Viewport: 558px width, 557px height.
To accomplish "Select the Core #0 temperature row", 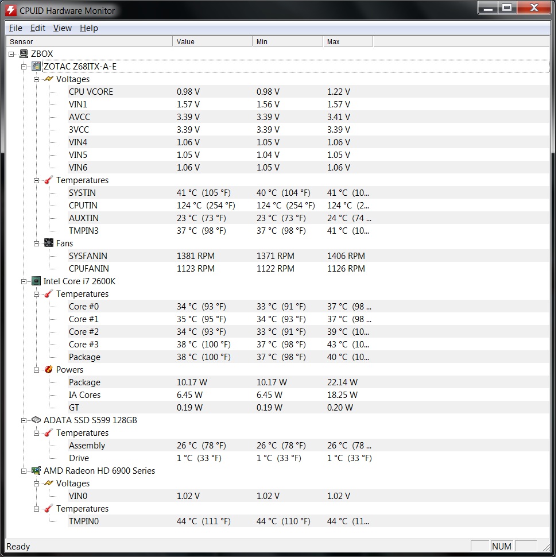I will (x=308, y=307).
